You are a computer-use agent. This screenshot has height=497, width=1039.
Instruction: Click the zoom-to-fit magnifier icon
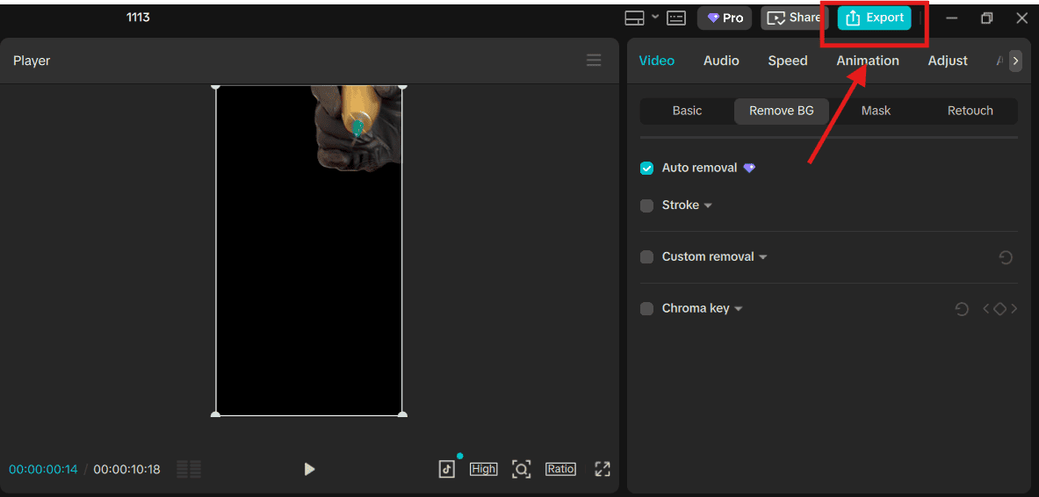pos(522,469)
